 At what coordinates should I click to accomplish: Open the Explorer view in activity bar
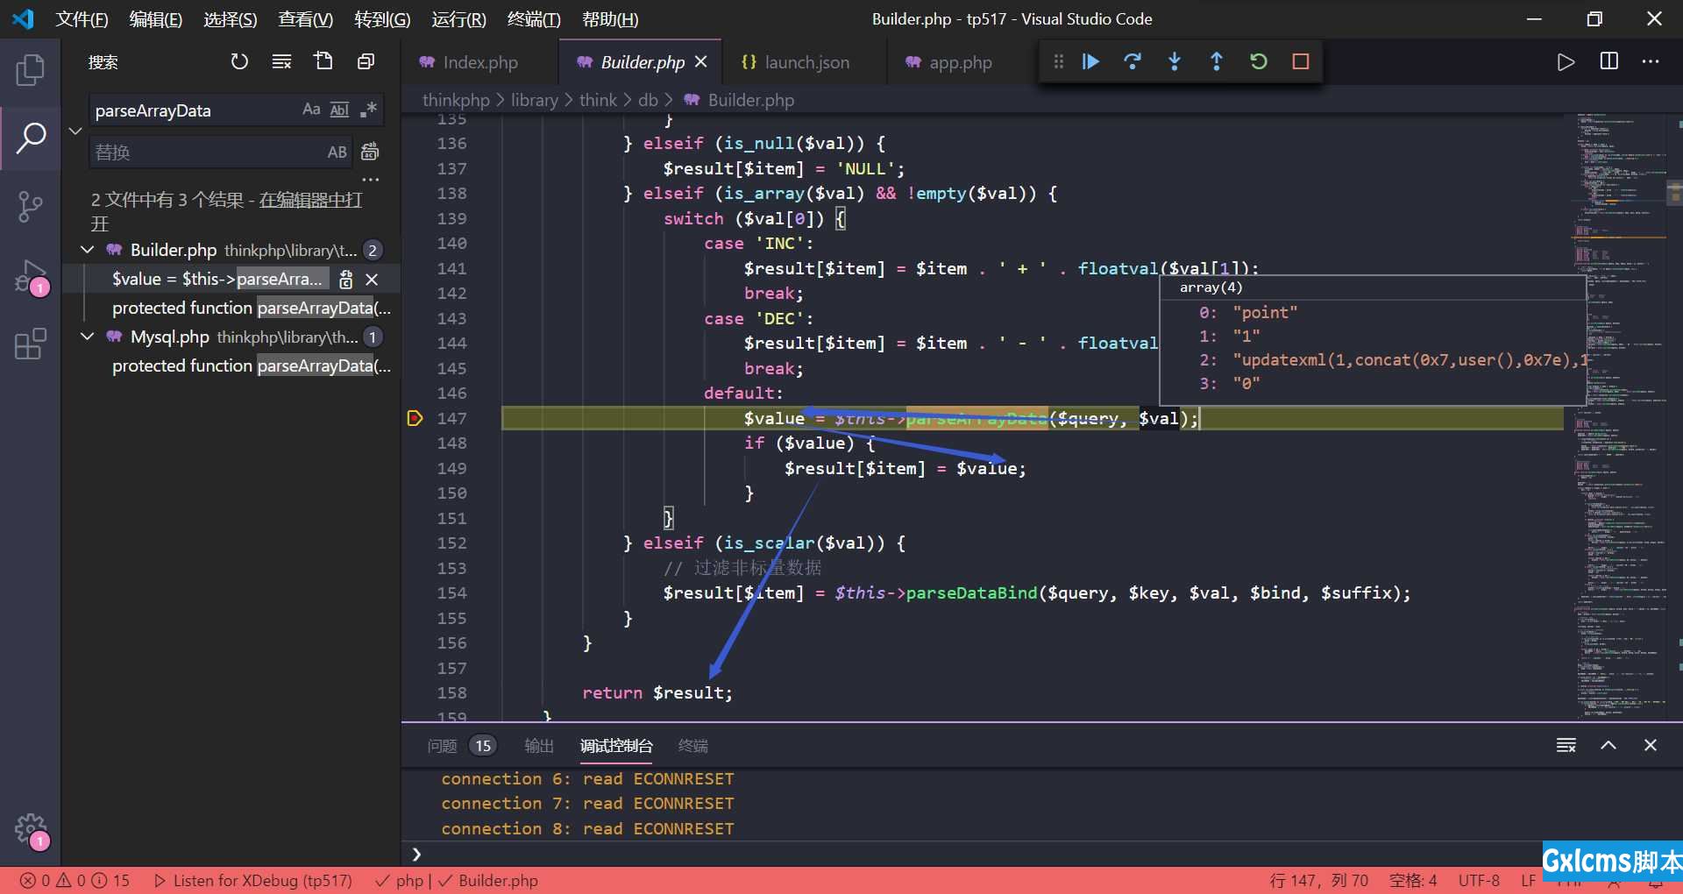tap(30, 70)
